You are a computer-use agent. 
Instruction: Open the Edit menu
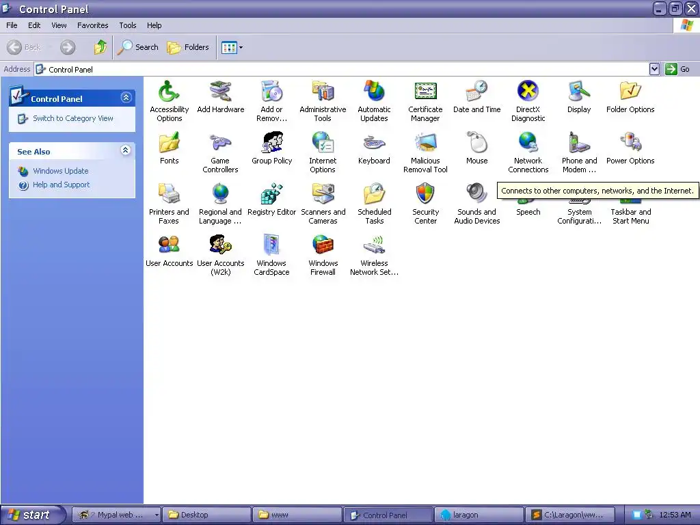pyautogui.click(x=34, y=25)
